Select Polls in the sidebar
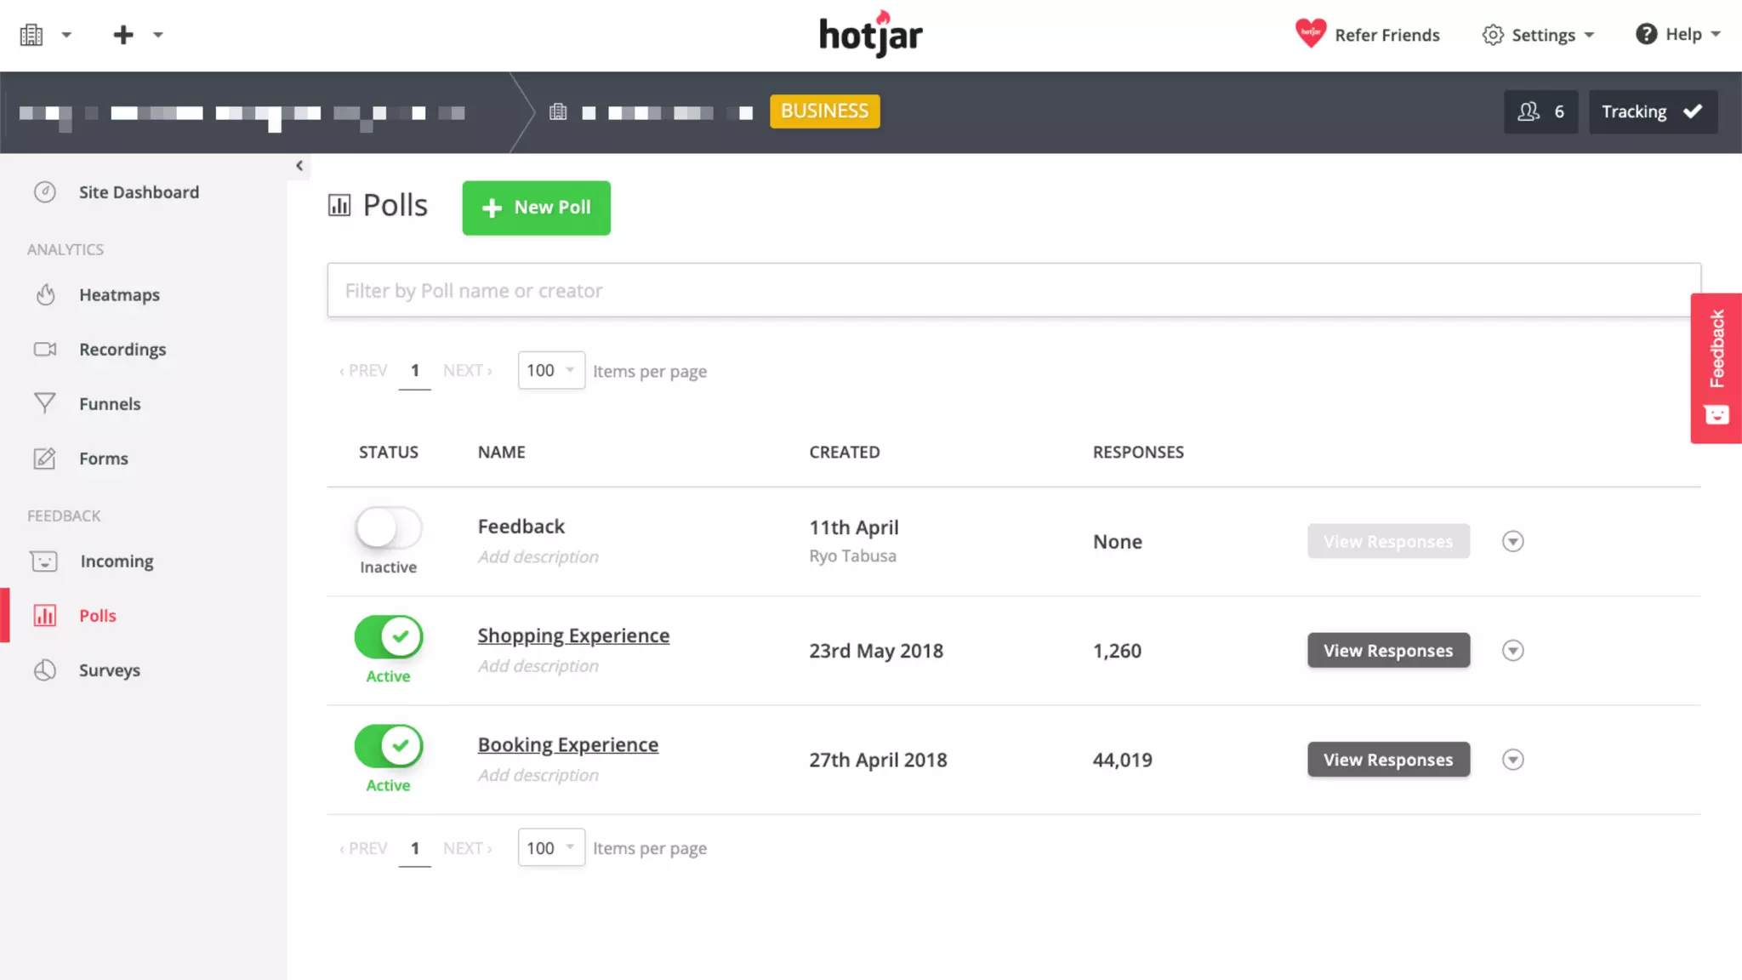1742x980 pixels. pyautogui.click(x=97, y=616)
